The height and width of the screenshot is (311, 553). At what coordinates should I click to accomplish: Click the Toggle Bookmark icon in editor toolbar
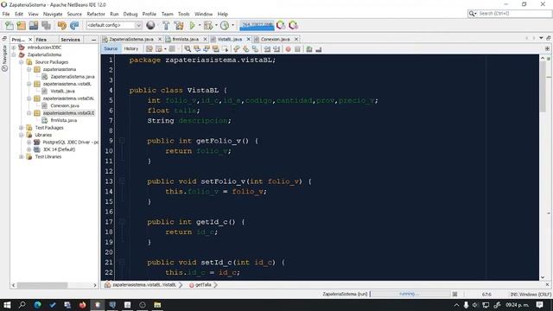tap(255, 49)
